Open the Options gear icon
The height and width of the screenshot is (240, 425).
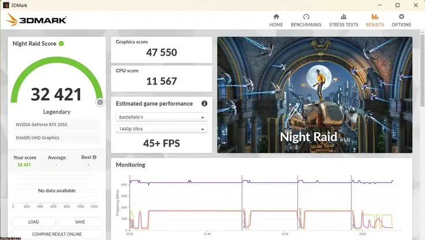point(401,17)
